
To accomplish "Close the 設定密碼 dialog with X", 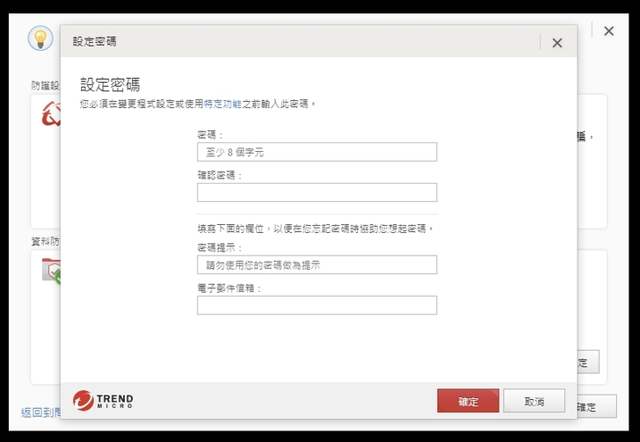I will click(x=557, y=42).
